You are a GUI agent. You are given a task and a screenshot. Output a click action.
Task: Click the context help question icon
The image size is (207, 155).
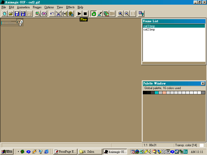[x=141, y=14]
